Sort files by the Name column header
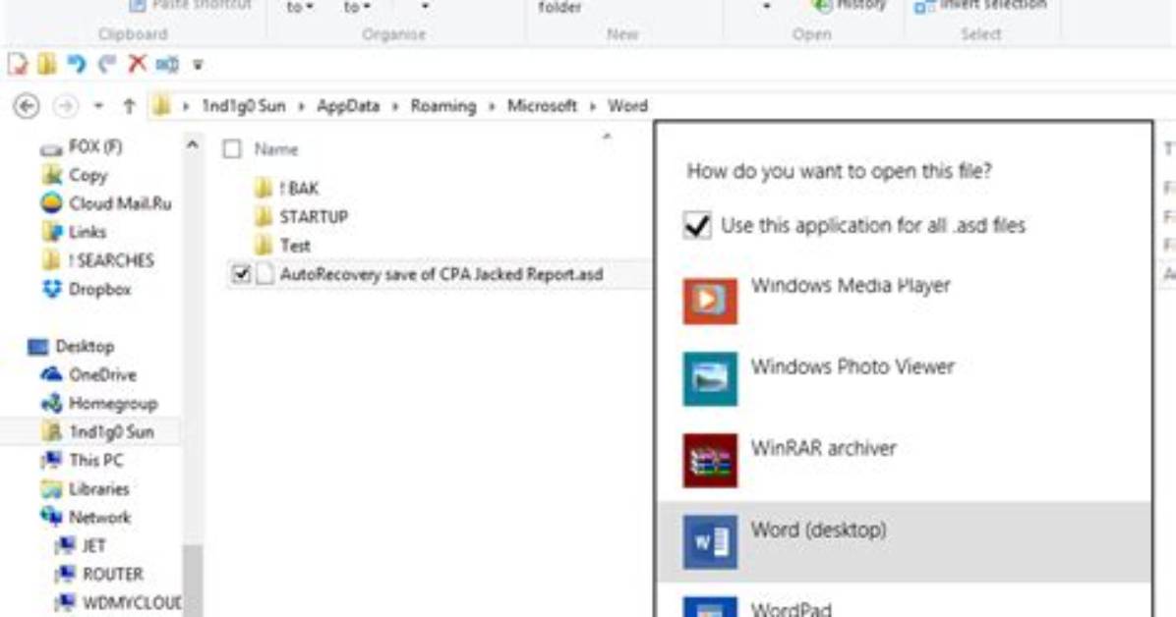Screen dimensions: 1176x617 click(x=276, y=149)
